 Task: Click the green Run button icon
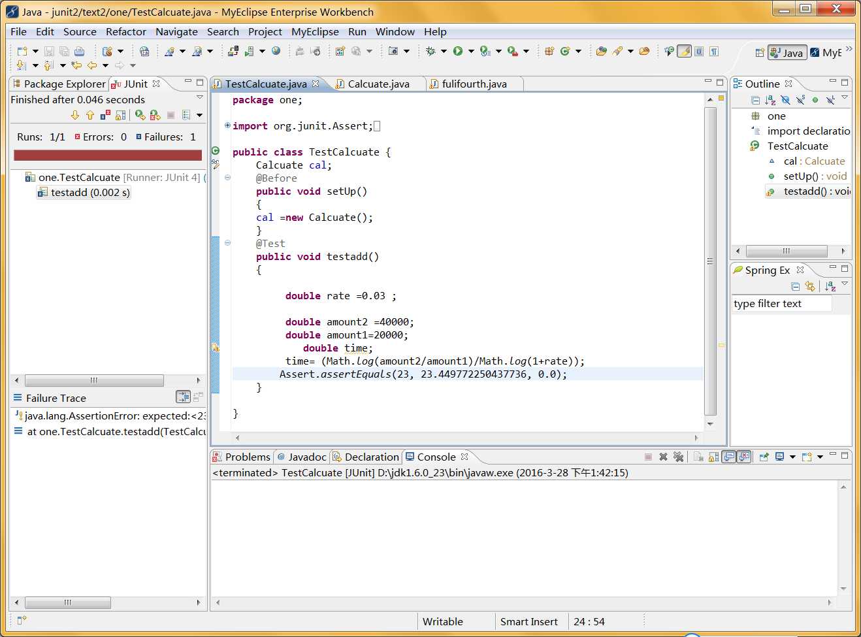tap(458, 51)
